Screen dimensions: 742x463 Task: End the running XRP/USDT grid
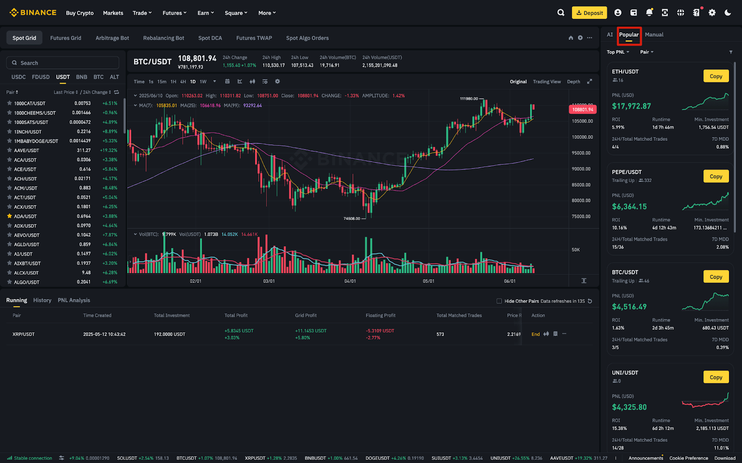point(536,334)
